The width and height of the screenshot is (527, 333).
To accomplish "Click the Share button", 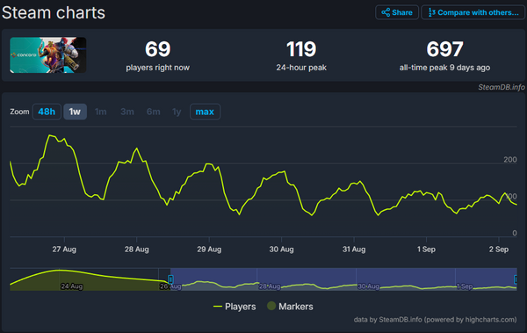I will tap(397, 12).
